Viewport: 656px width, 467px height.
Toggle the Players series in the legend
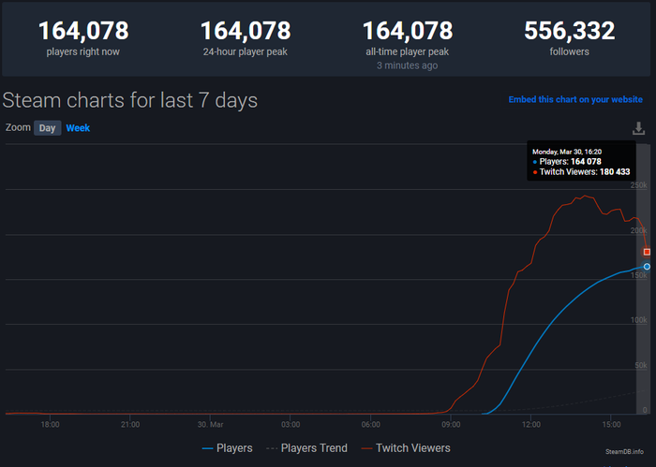[227, 448]
